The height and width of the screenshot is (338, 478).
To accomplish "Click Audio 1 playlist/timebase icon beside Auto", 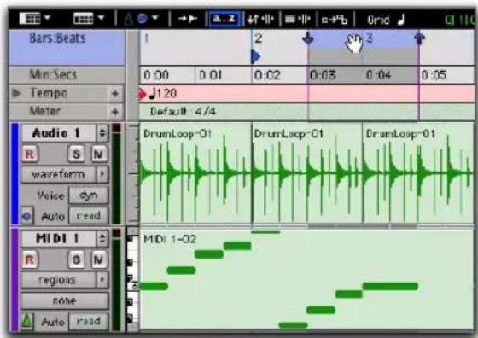I will coord(27,216).
